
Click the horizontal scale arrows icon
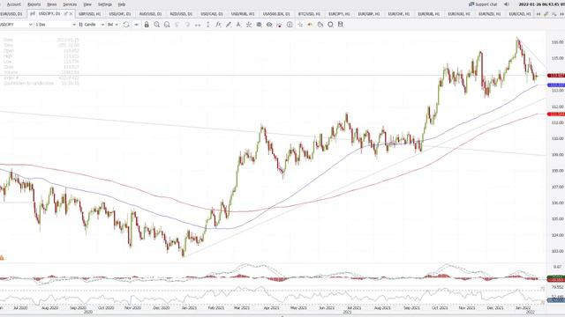[198, 25]
